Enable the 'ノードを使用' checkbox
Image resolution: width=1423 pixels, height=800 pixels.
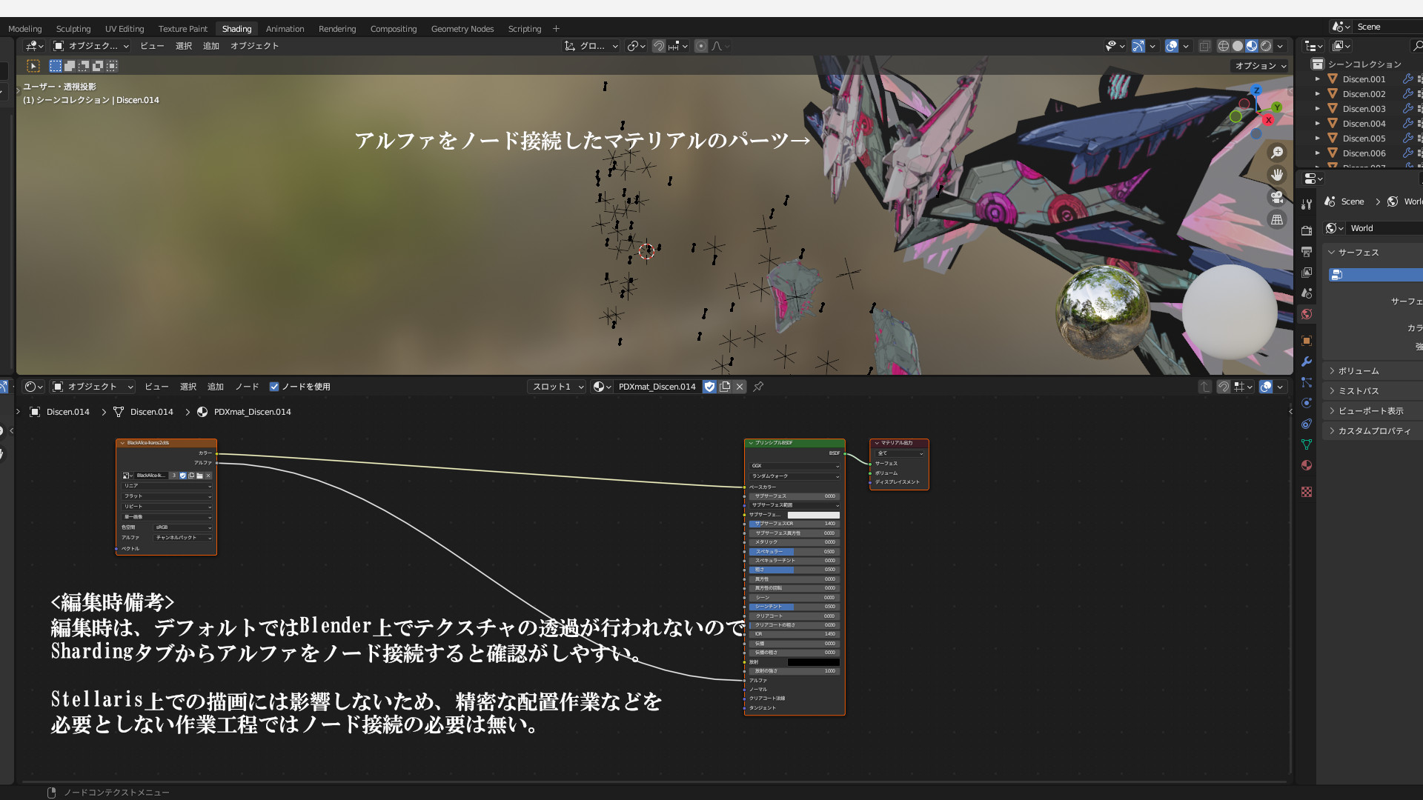click(x=274, y=387)
